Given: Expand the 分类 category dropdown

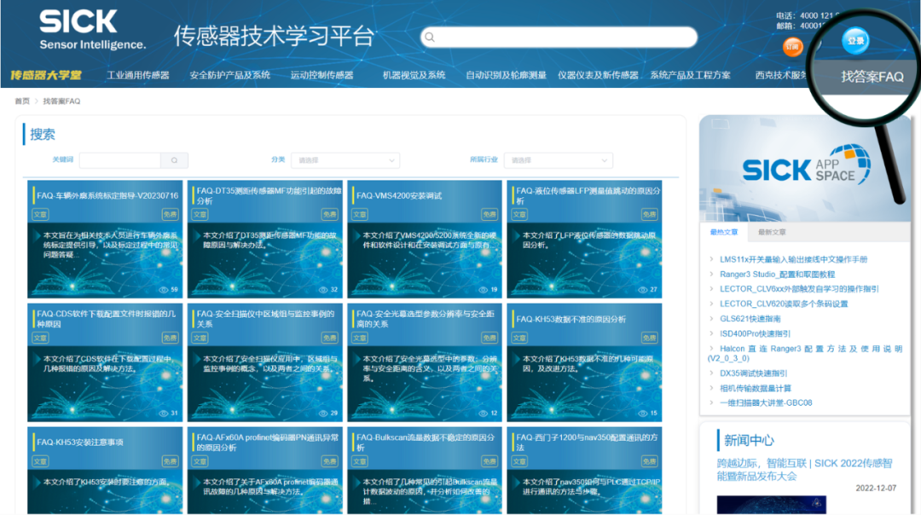Looking at the screenshot, I should coord(344,160).
